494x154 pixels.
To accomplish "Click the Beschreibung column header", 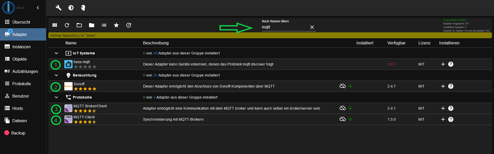I will click(x=156, y=43).
